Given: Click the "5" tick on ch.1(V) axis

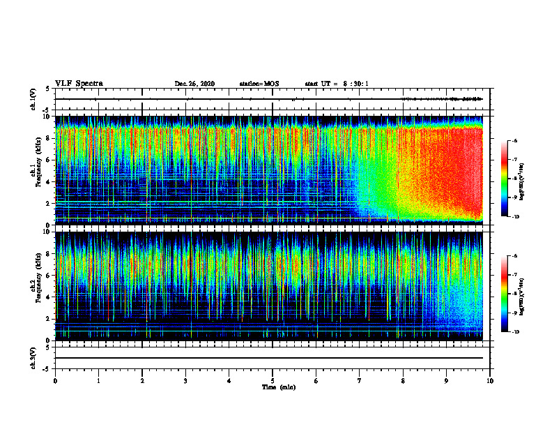Looking at the screenshot, I should [49, 89].
